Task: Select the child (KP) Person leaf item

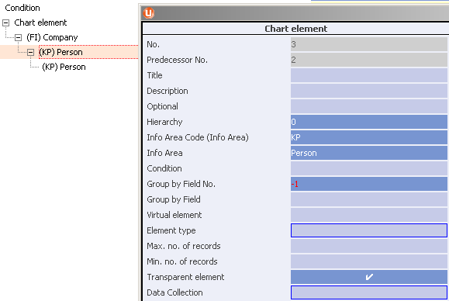Action: [x=64, y=67]
